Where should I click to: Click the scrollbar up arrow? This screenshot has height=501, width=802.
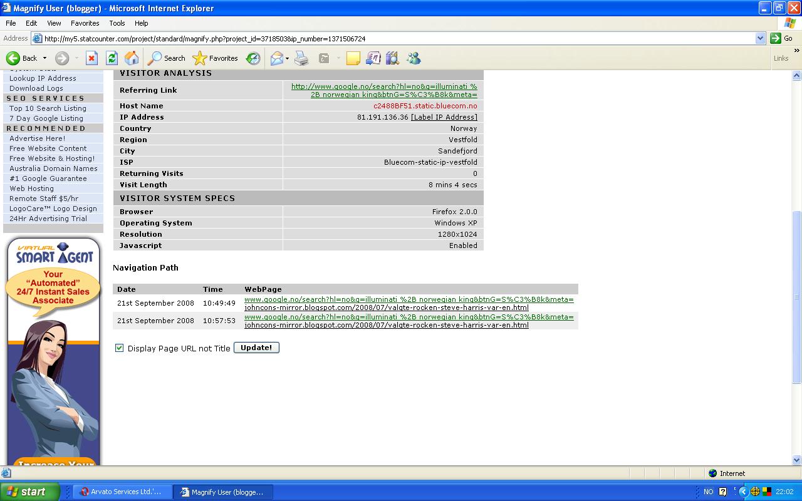click(x=797, y=76)
